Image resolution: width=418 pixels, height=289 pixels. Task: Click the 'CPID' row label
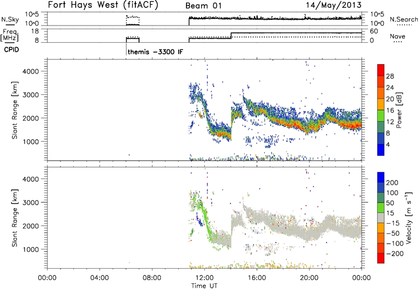[11, 50]
